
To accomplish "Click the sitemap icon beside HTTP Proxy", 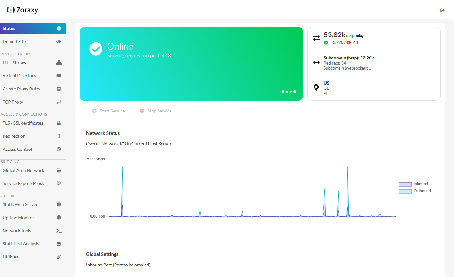I will pyautogui.click(x=59, y=63).
